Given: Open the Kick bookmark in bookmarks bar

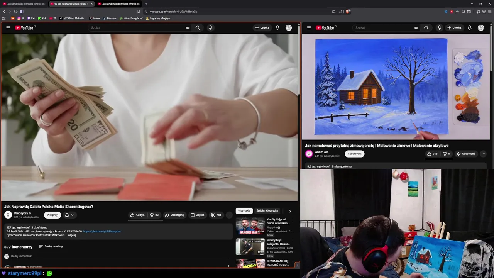Looking at the screenshot, I should (42, 18).
